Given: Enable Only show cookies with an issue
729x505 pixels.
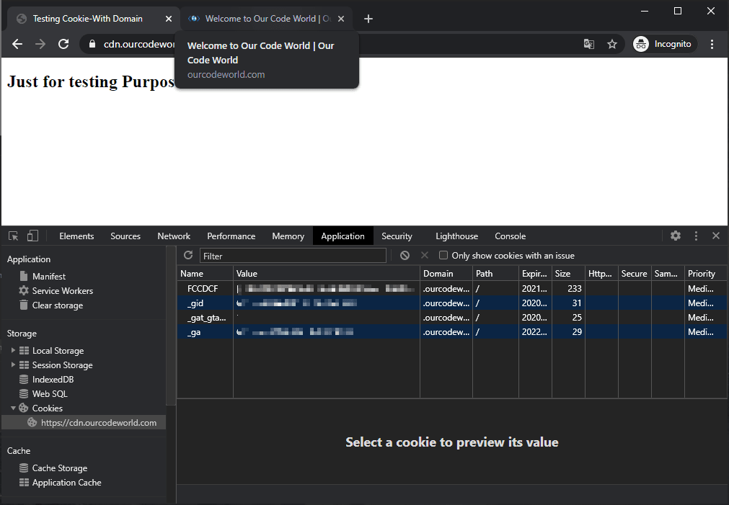Looking at the screenshot, I should 444,255.
